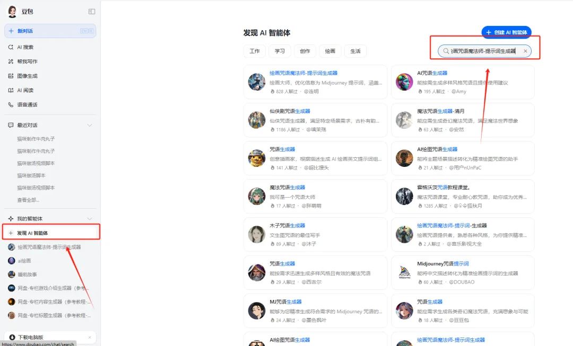The height and width of the screenshot is (346, 573).
Task: Select the 创作 category tab
Action: tap(305, 51)
